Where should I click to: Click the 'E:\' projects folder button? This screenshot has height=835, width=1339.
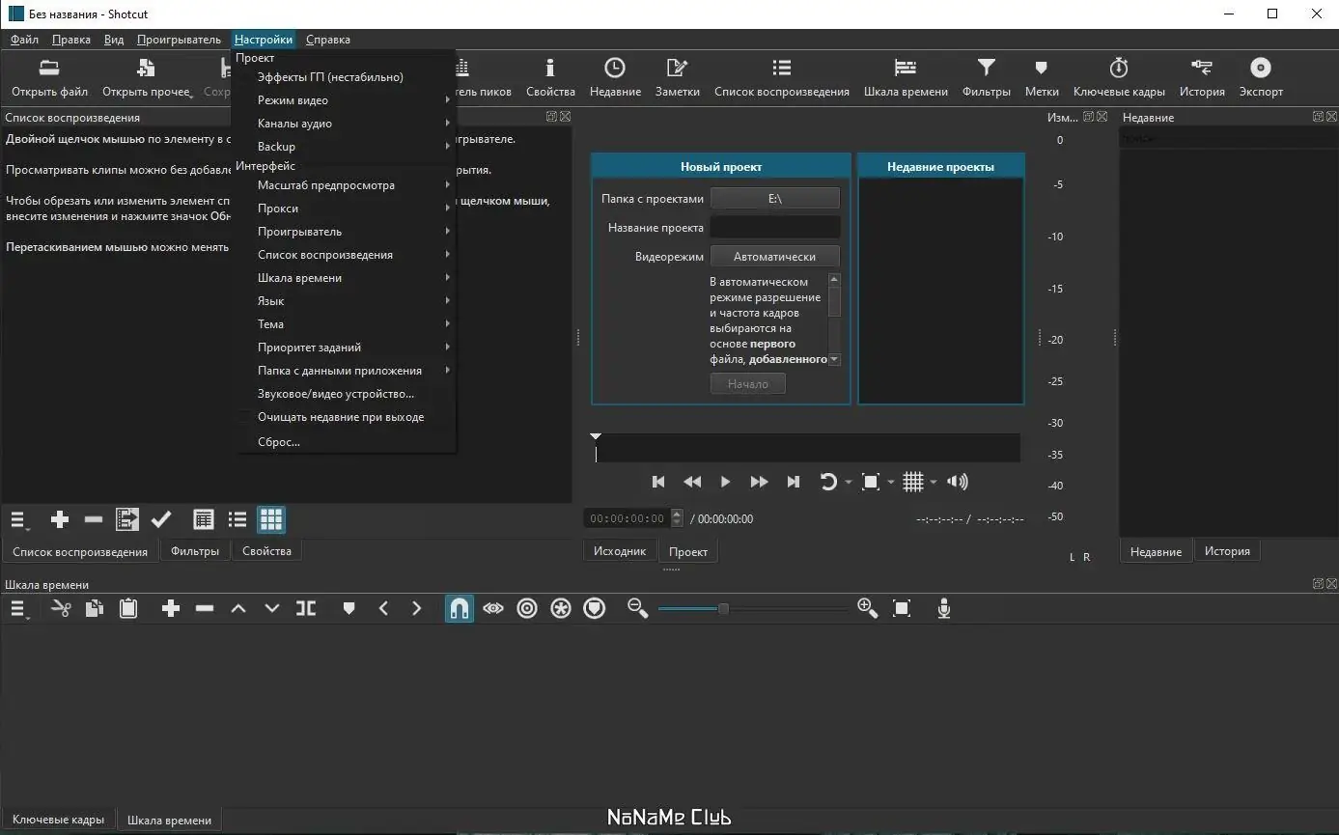(774, 198)
